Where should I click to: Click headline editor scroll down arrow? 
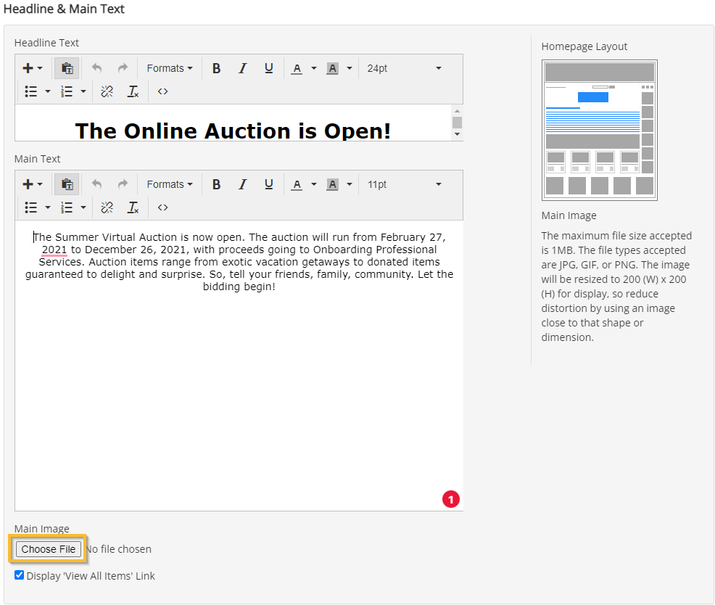click(x=457, y=134)
